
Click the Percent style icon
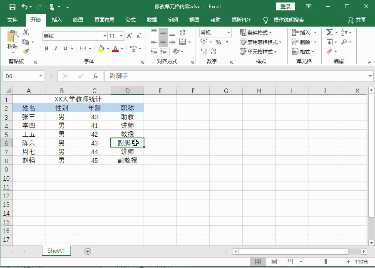[x=218, y=42]
